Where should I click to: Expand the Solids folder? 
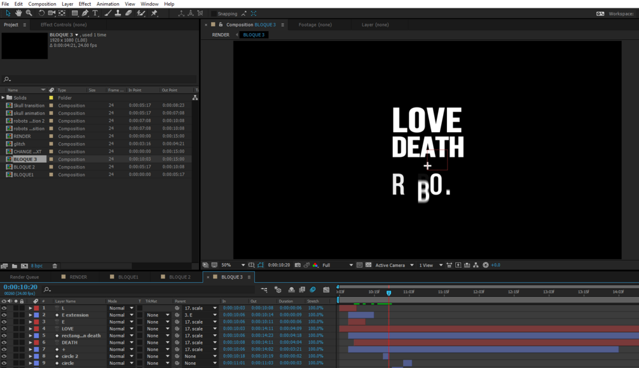pos(3,98)
